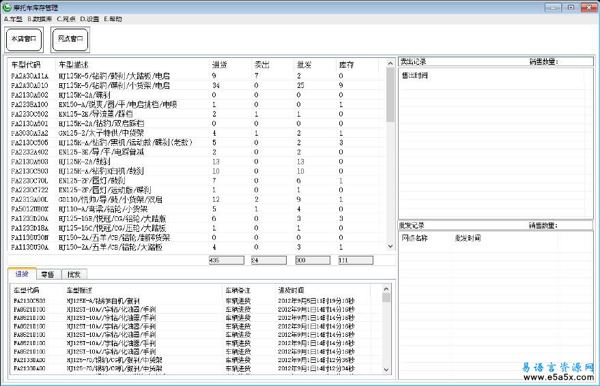Screen dimensions: 600x386
Task: Open the B.数据库 menu
Action: point(39,19)
